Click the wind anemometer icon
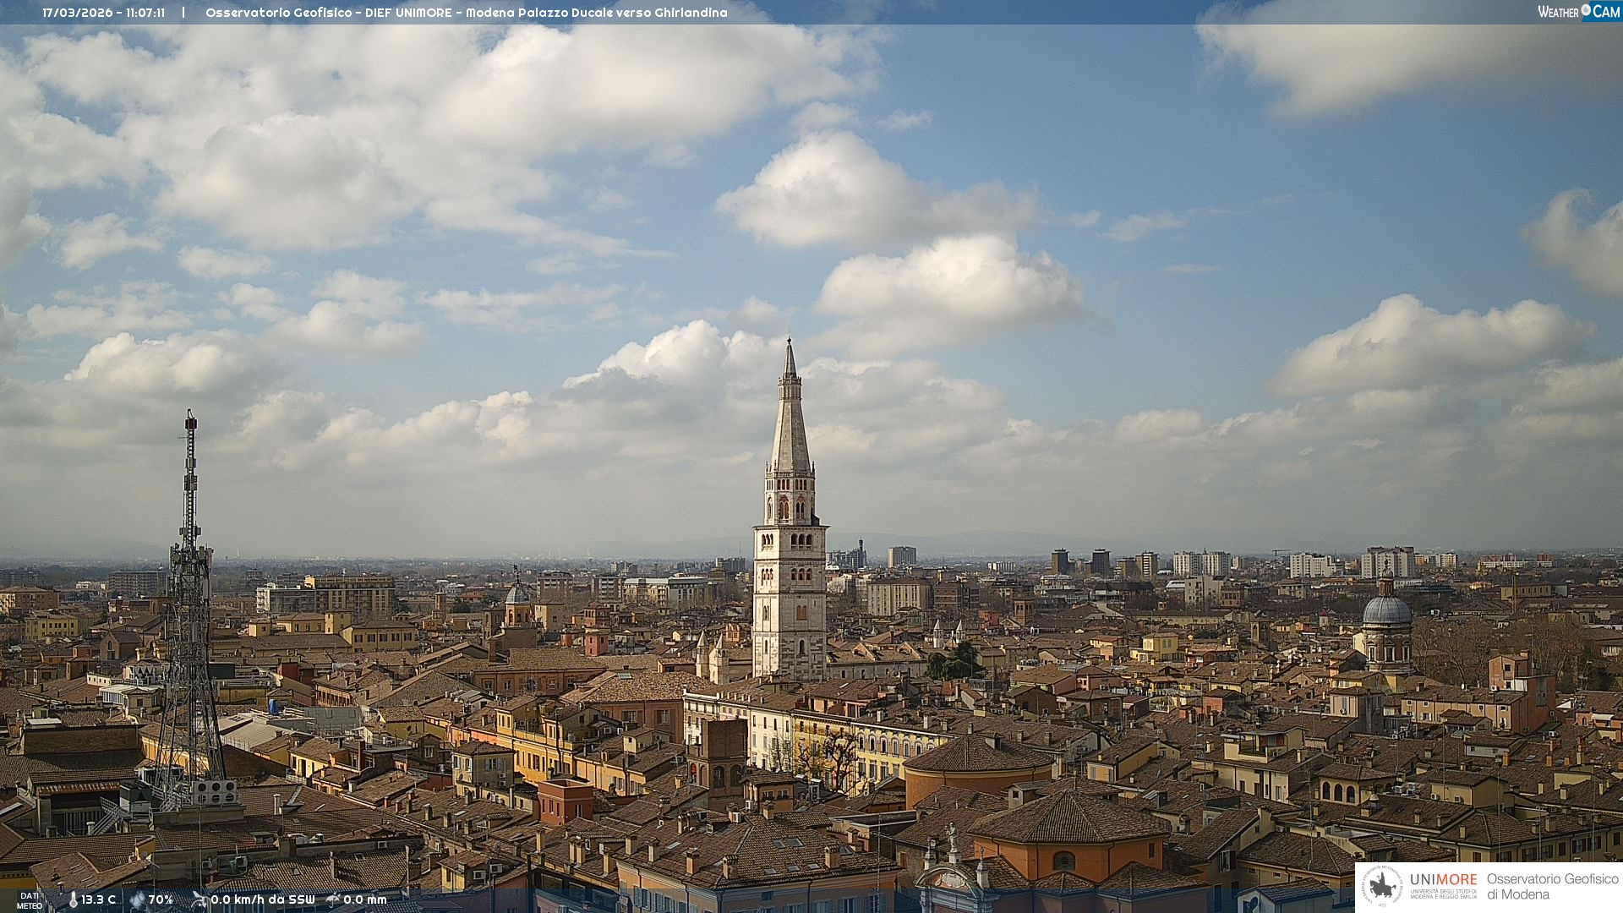 199,900
